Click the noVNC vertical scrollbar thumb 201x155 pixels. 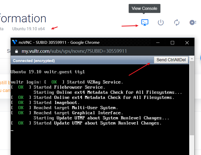point(192,97)
